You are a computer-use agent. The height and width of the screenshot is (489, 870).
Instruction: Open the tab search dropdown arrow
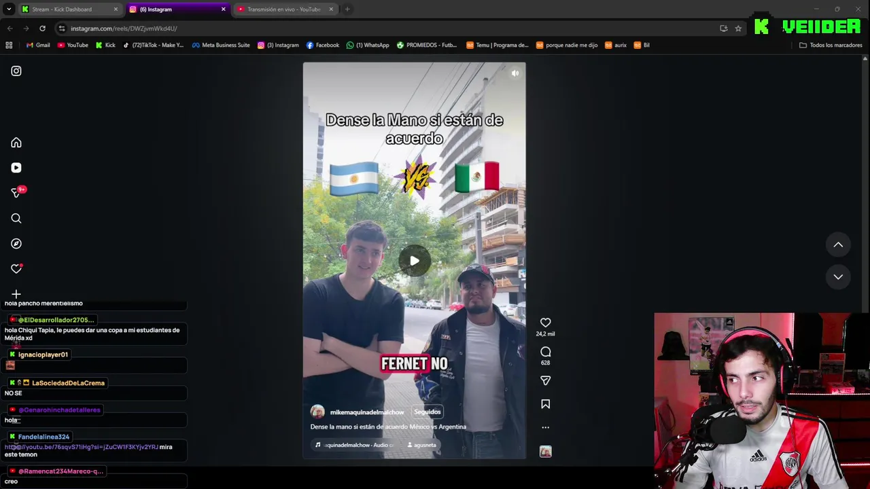(9, 10)
